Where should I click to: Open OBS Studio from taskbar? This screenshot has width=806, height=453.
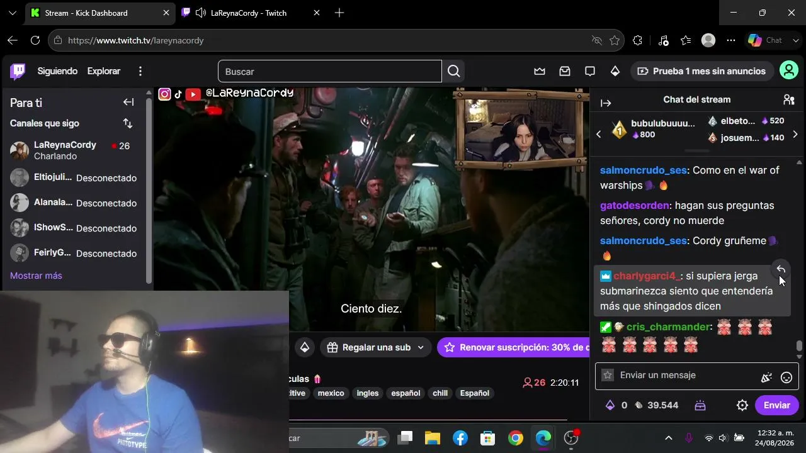(x=571, y=438)
